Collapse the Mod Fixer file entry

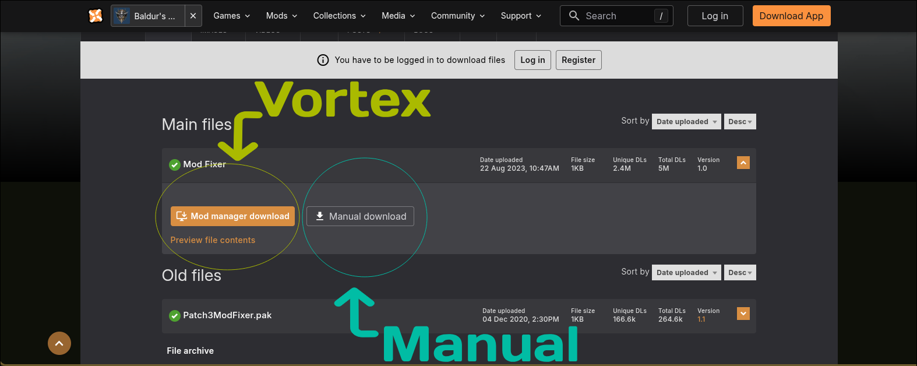[x=743, y=163]
